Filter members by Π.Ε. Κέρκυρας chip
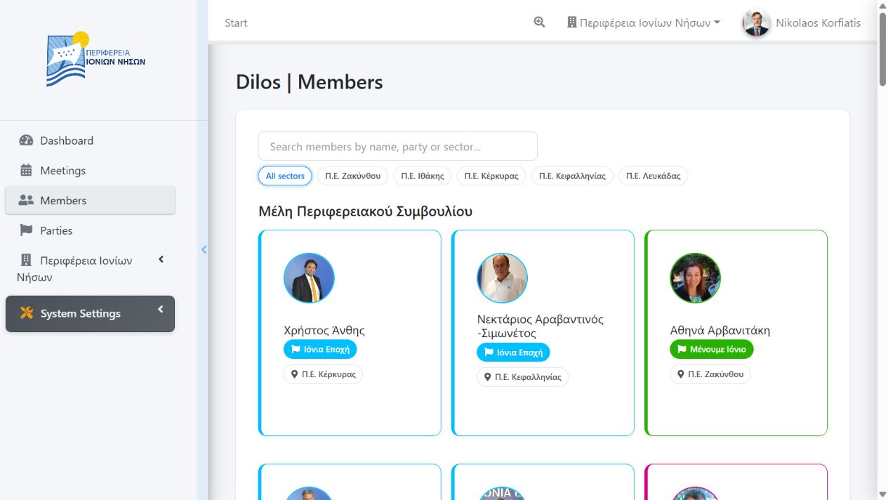Screen dimensions: 888x500 [491, 176]
